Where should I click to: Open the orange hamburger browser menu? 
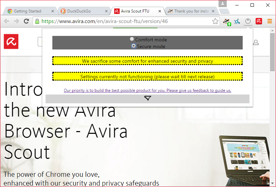click(x=270, y=21)
